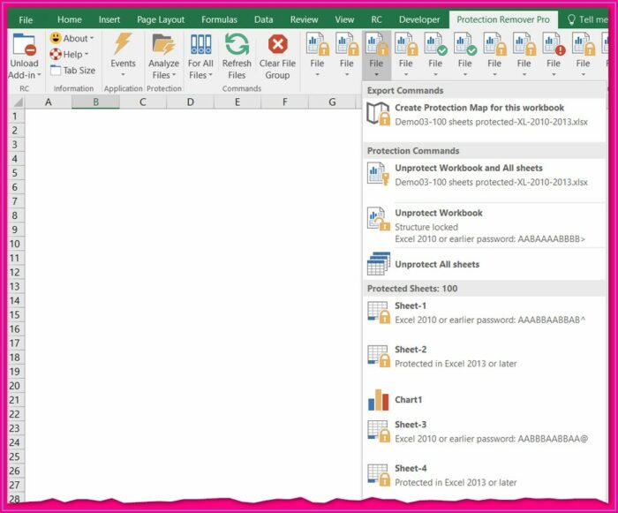This screenshot has height=513, width=618.
Task: Choose Unprotect Workbook and All sheets
Action: (x=484, y=175)
